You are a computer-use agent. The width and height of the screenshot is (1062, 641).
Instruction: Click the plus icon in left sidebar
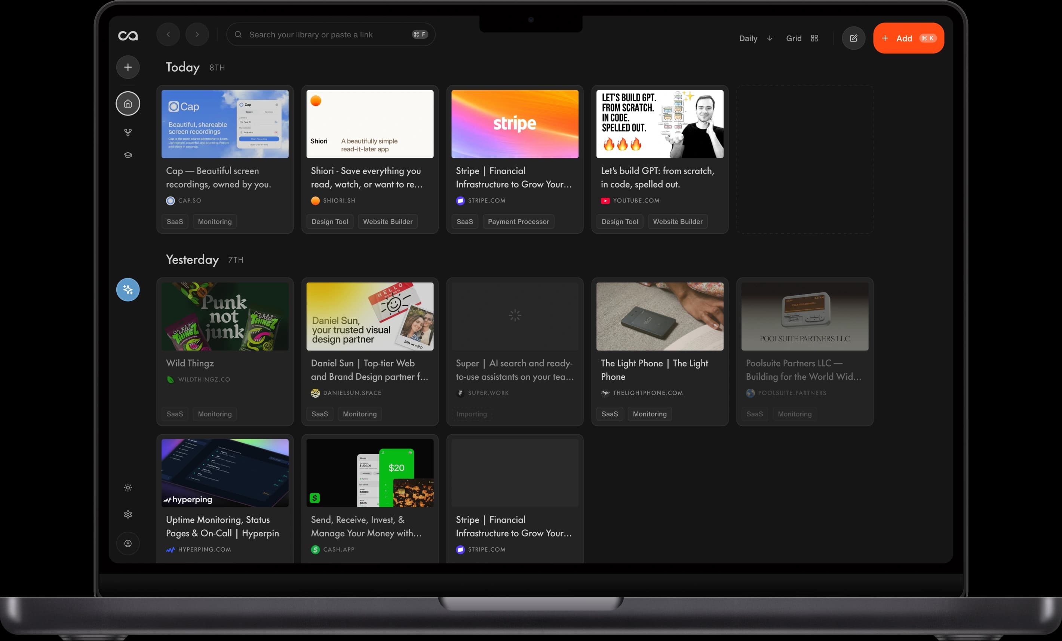128,67
